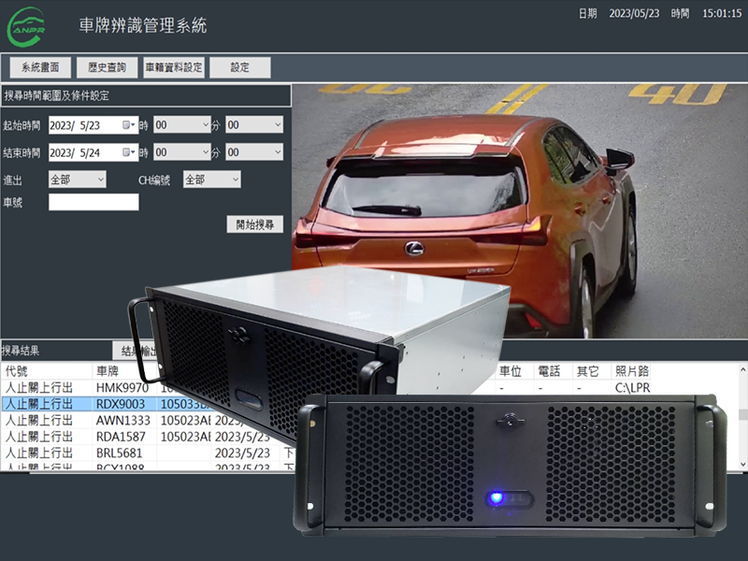748x561 pixels.
Task: Switch to the 歷史查詢 tab
Action: tap(107, 67)
